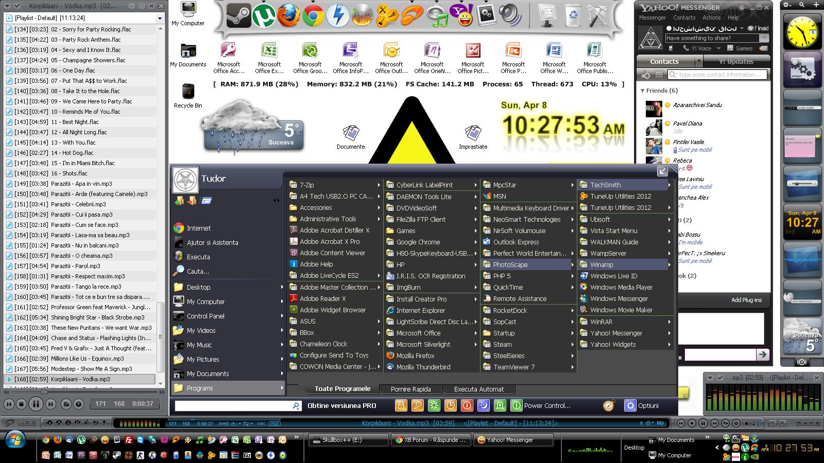
Task: Stop playback in the playlist player
Action: pos(21,404)
